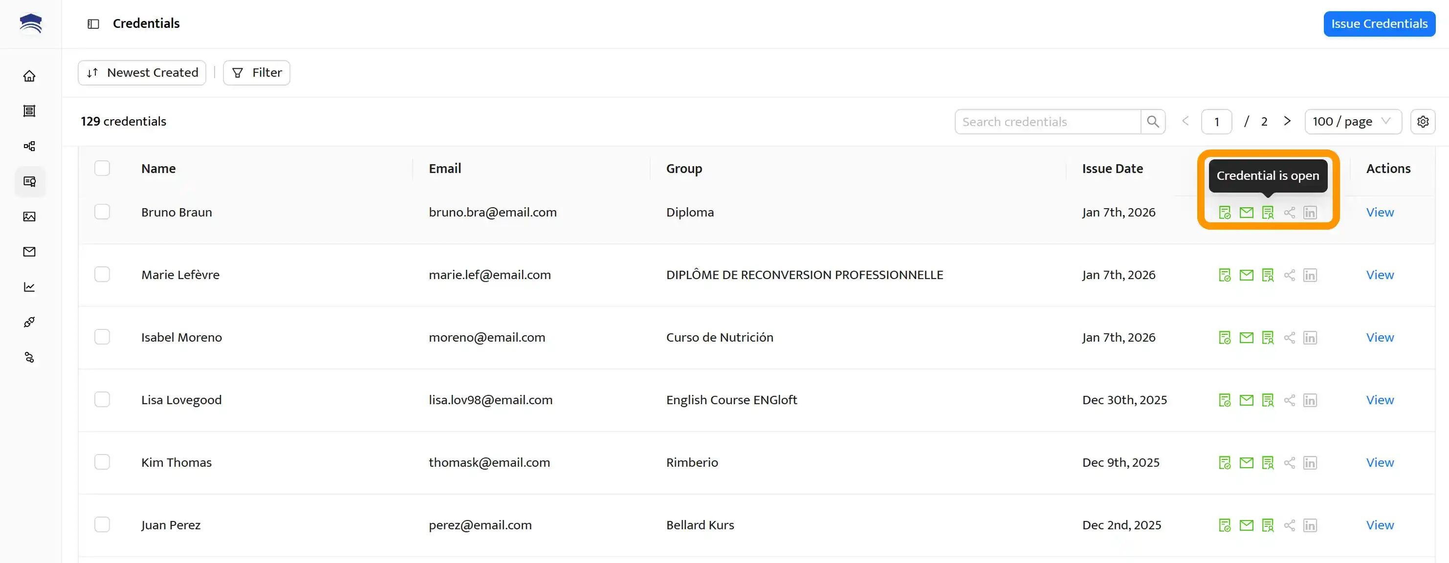Click the Issue Credentials button
This screenshot has height=563, width=1449.
(1379, 23)
